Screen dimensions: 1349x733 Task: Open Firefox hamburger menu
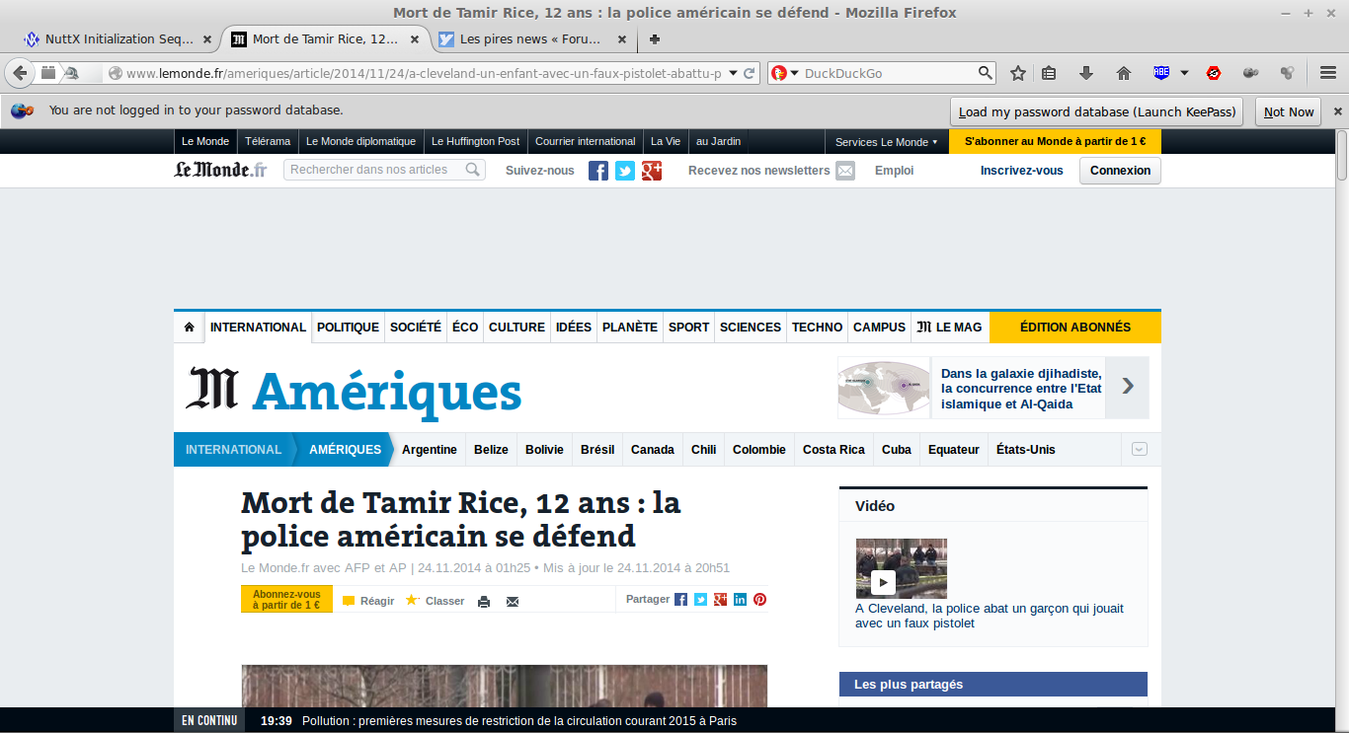(x=1328, y=73)
